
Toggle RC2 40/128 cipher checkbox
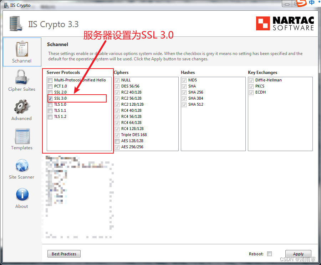coord(117,92)
